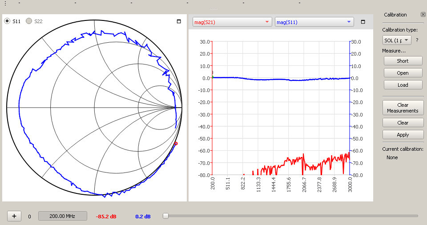The width and height of the screenshot is (427, 225).
Task: Open the three-dot menu at top left
Action: [x=5, y=3]
